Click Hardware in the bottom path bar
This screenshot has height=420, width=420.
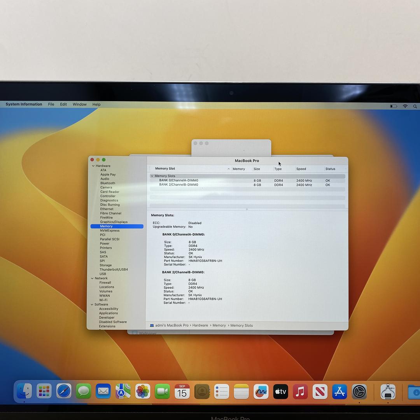tap(200, 325)
